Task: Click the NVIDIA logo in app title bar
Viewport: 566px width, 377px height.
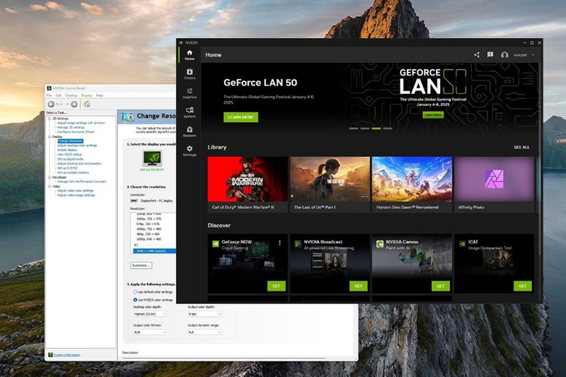Action: click(x=181, y=42)
